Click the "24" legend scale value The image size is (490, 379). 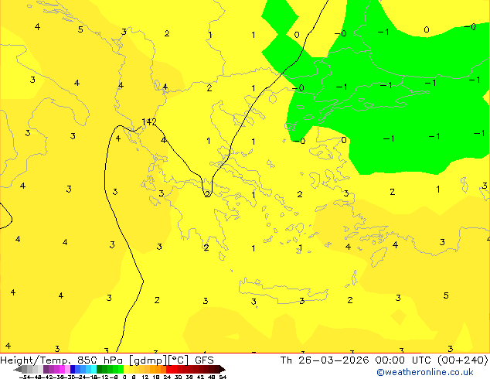(x=167, y=377)
